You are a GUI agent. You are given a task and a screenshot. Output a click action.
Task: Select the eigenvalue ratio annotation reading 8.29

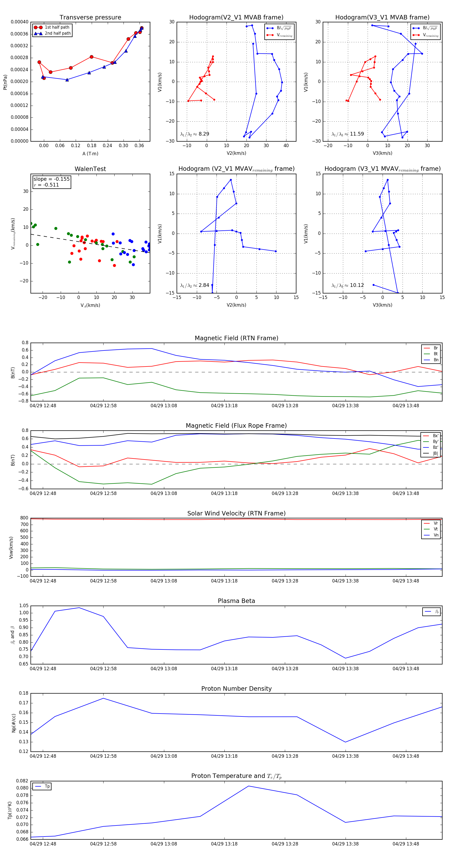tap(194, 134)
